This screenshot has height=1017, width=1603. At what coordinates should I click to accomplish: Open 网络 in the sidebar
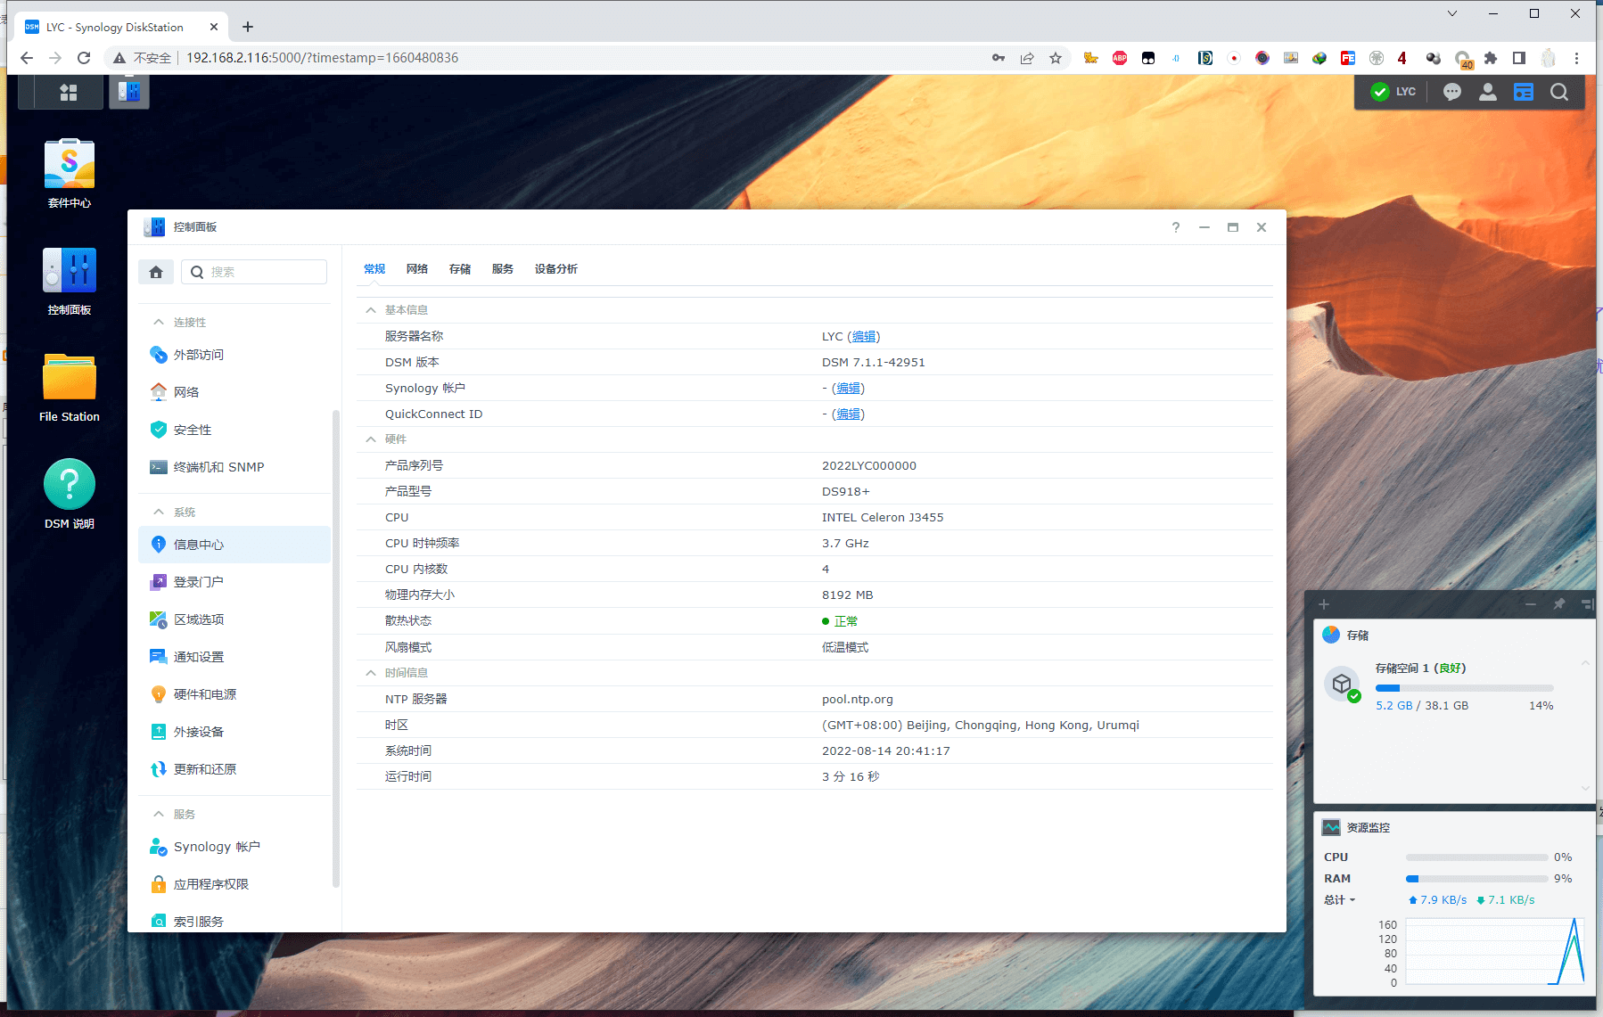(x=234, y=392)
